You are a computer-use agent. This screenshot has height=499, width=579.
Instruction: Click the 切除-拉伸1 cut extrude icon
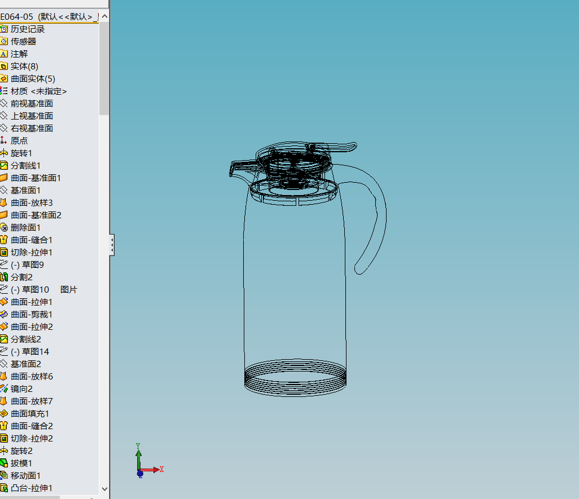4,252
